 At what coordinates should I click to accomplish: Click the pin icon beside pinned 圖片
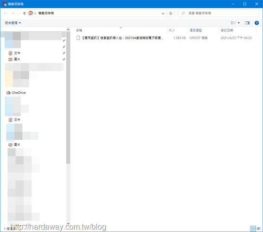click(x=64, y=59)
